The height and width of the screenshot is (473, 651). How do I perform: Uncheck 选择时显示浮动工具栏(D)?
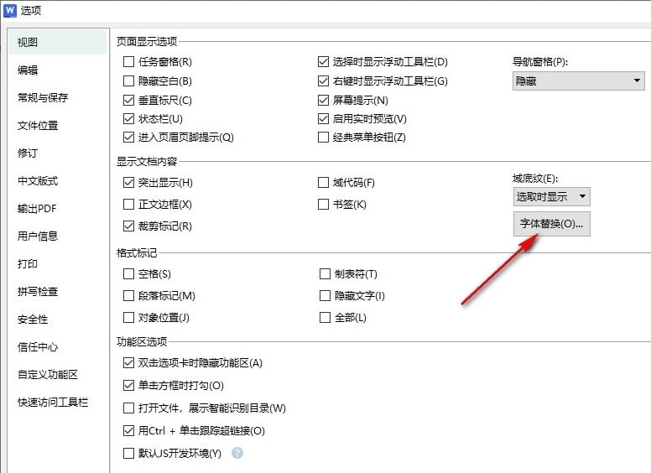323,62
